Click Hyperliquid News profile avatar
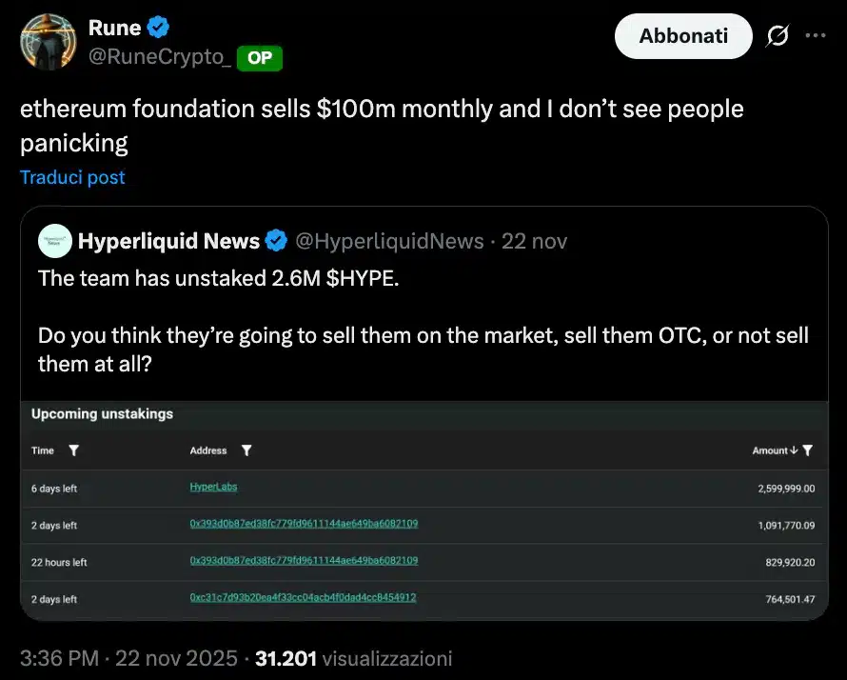847x680 pixels. (x=55, y=241)
